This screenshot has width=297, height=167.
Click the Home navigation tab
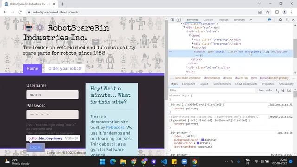tap(32, 68)
